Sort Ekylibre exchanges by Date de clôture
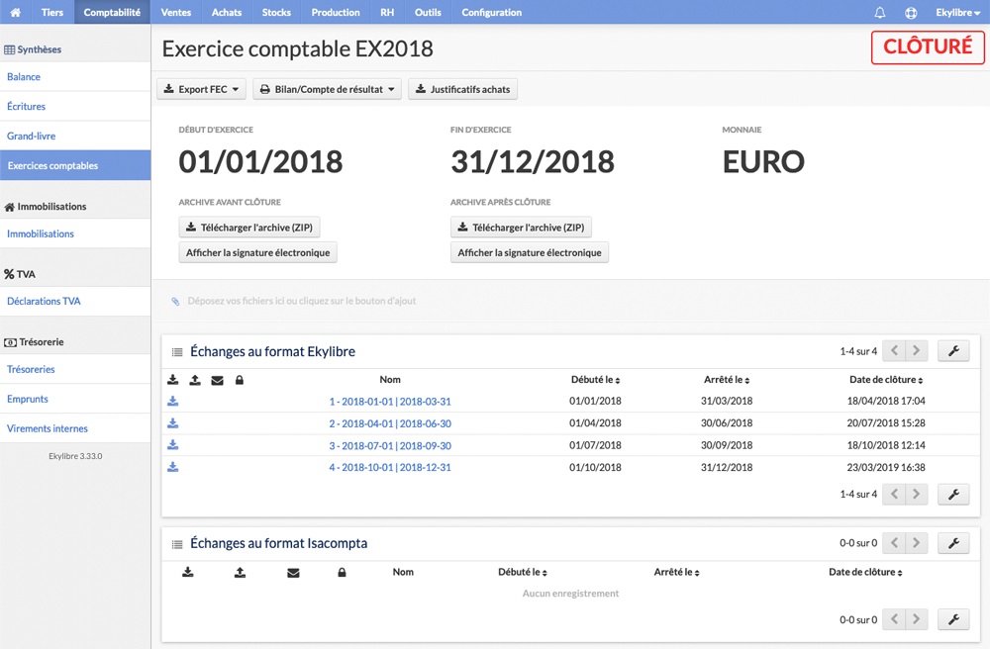 [x=886, y=380]
